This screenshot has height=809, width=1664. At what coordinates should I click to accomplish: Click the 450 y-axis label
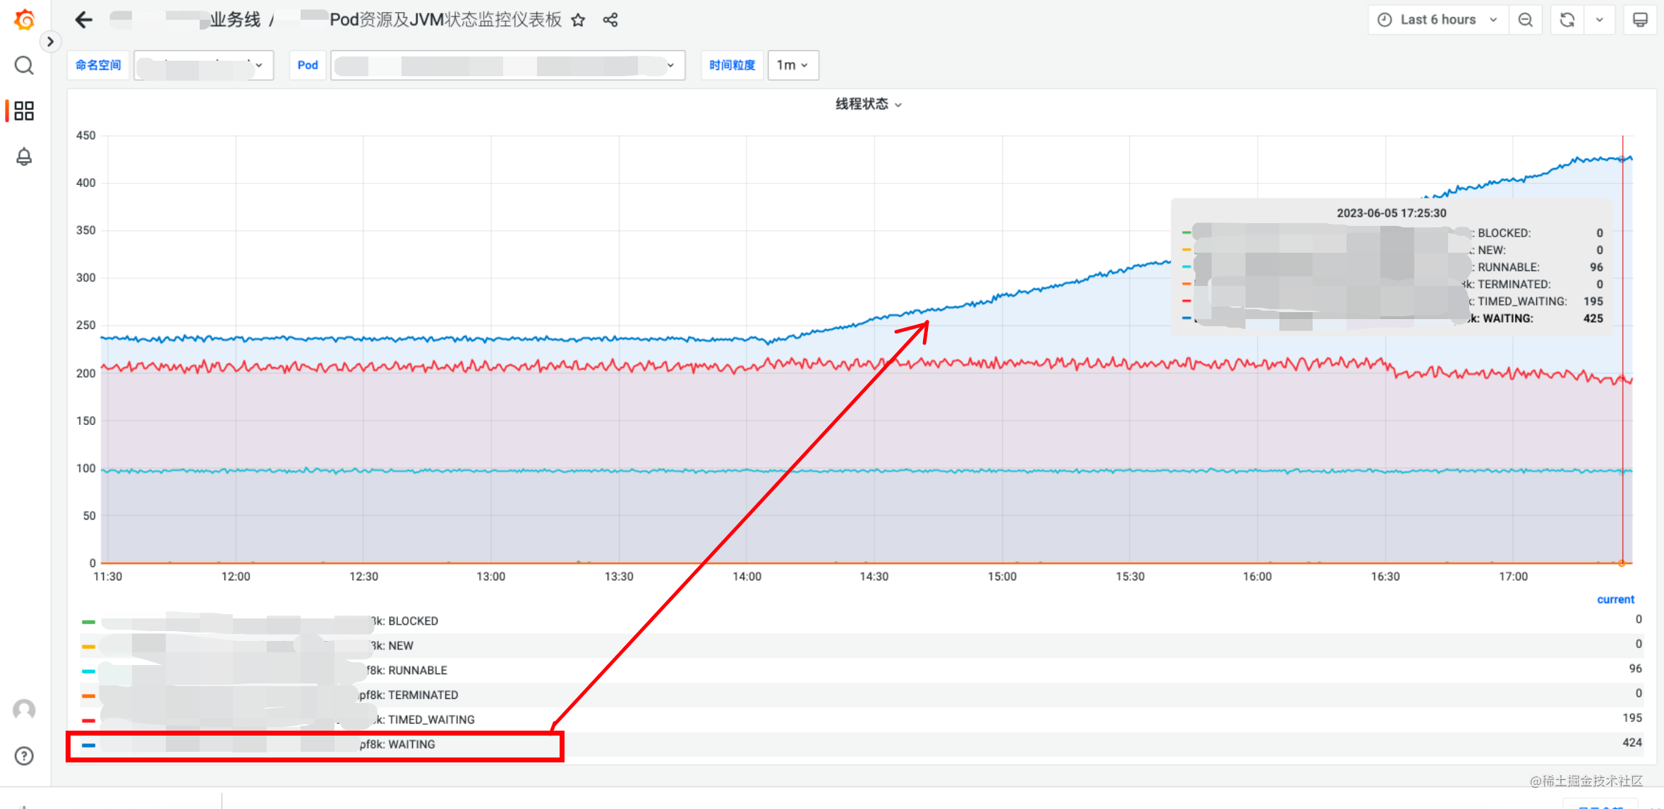coord(86,136)
